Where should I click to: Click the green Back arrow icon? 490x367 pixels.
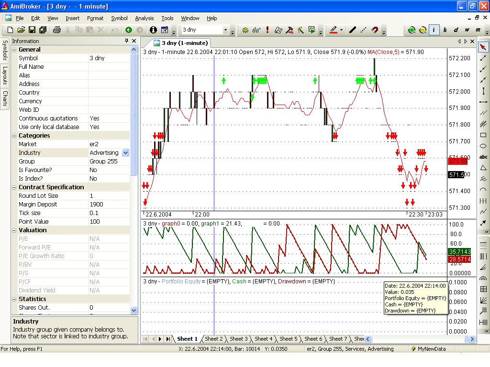pos(129,30)
